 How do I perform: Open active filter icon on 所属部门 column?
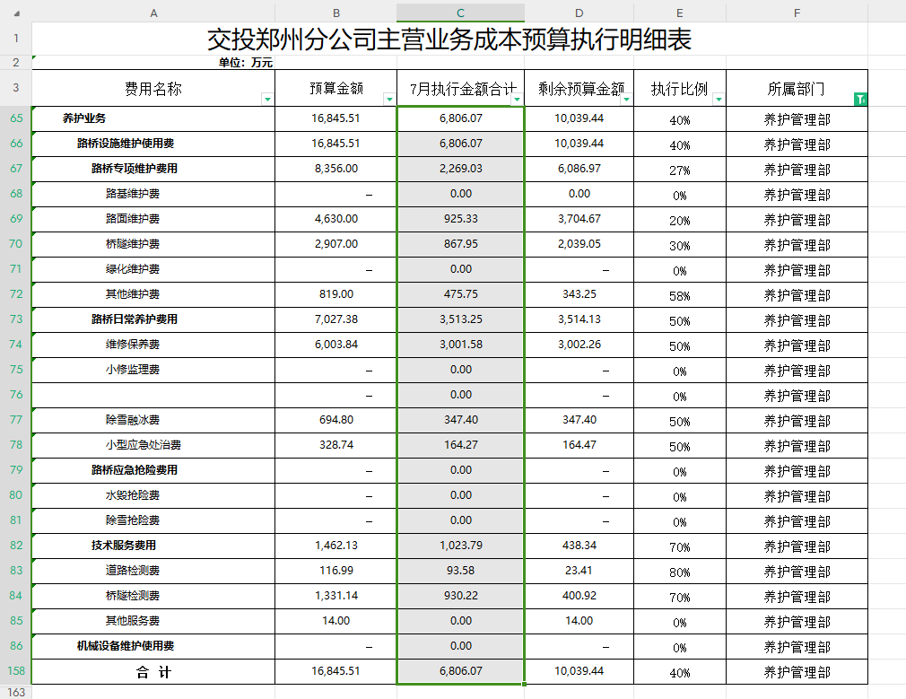pos(860,100)
